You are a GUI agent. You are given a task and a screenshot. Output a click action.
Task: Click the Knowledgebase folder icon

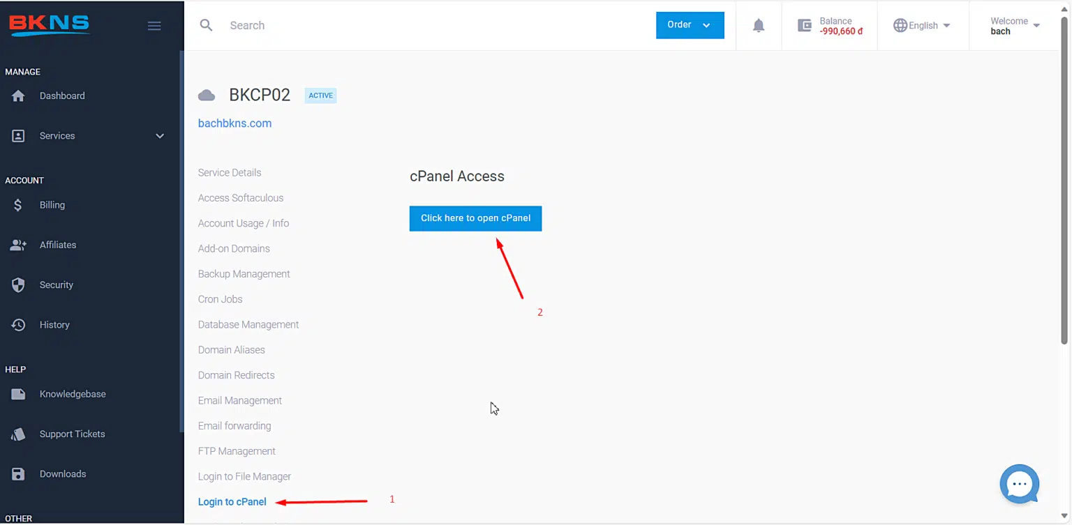pyautogui.click(x=18, y=395)
